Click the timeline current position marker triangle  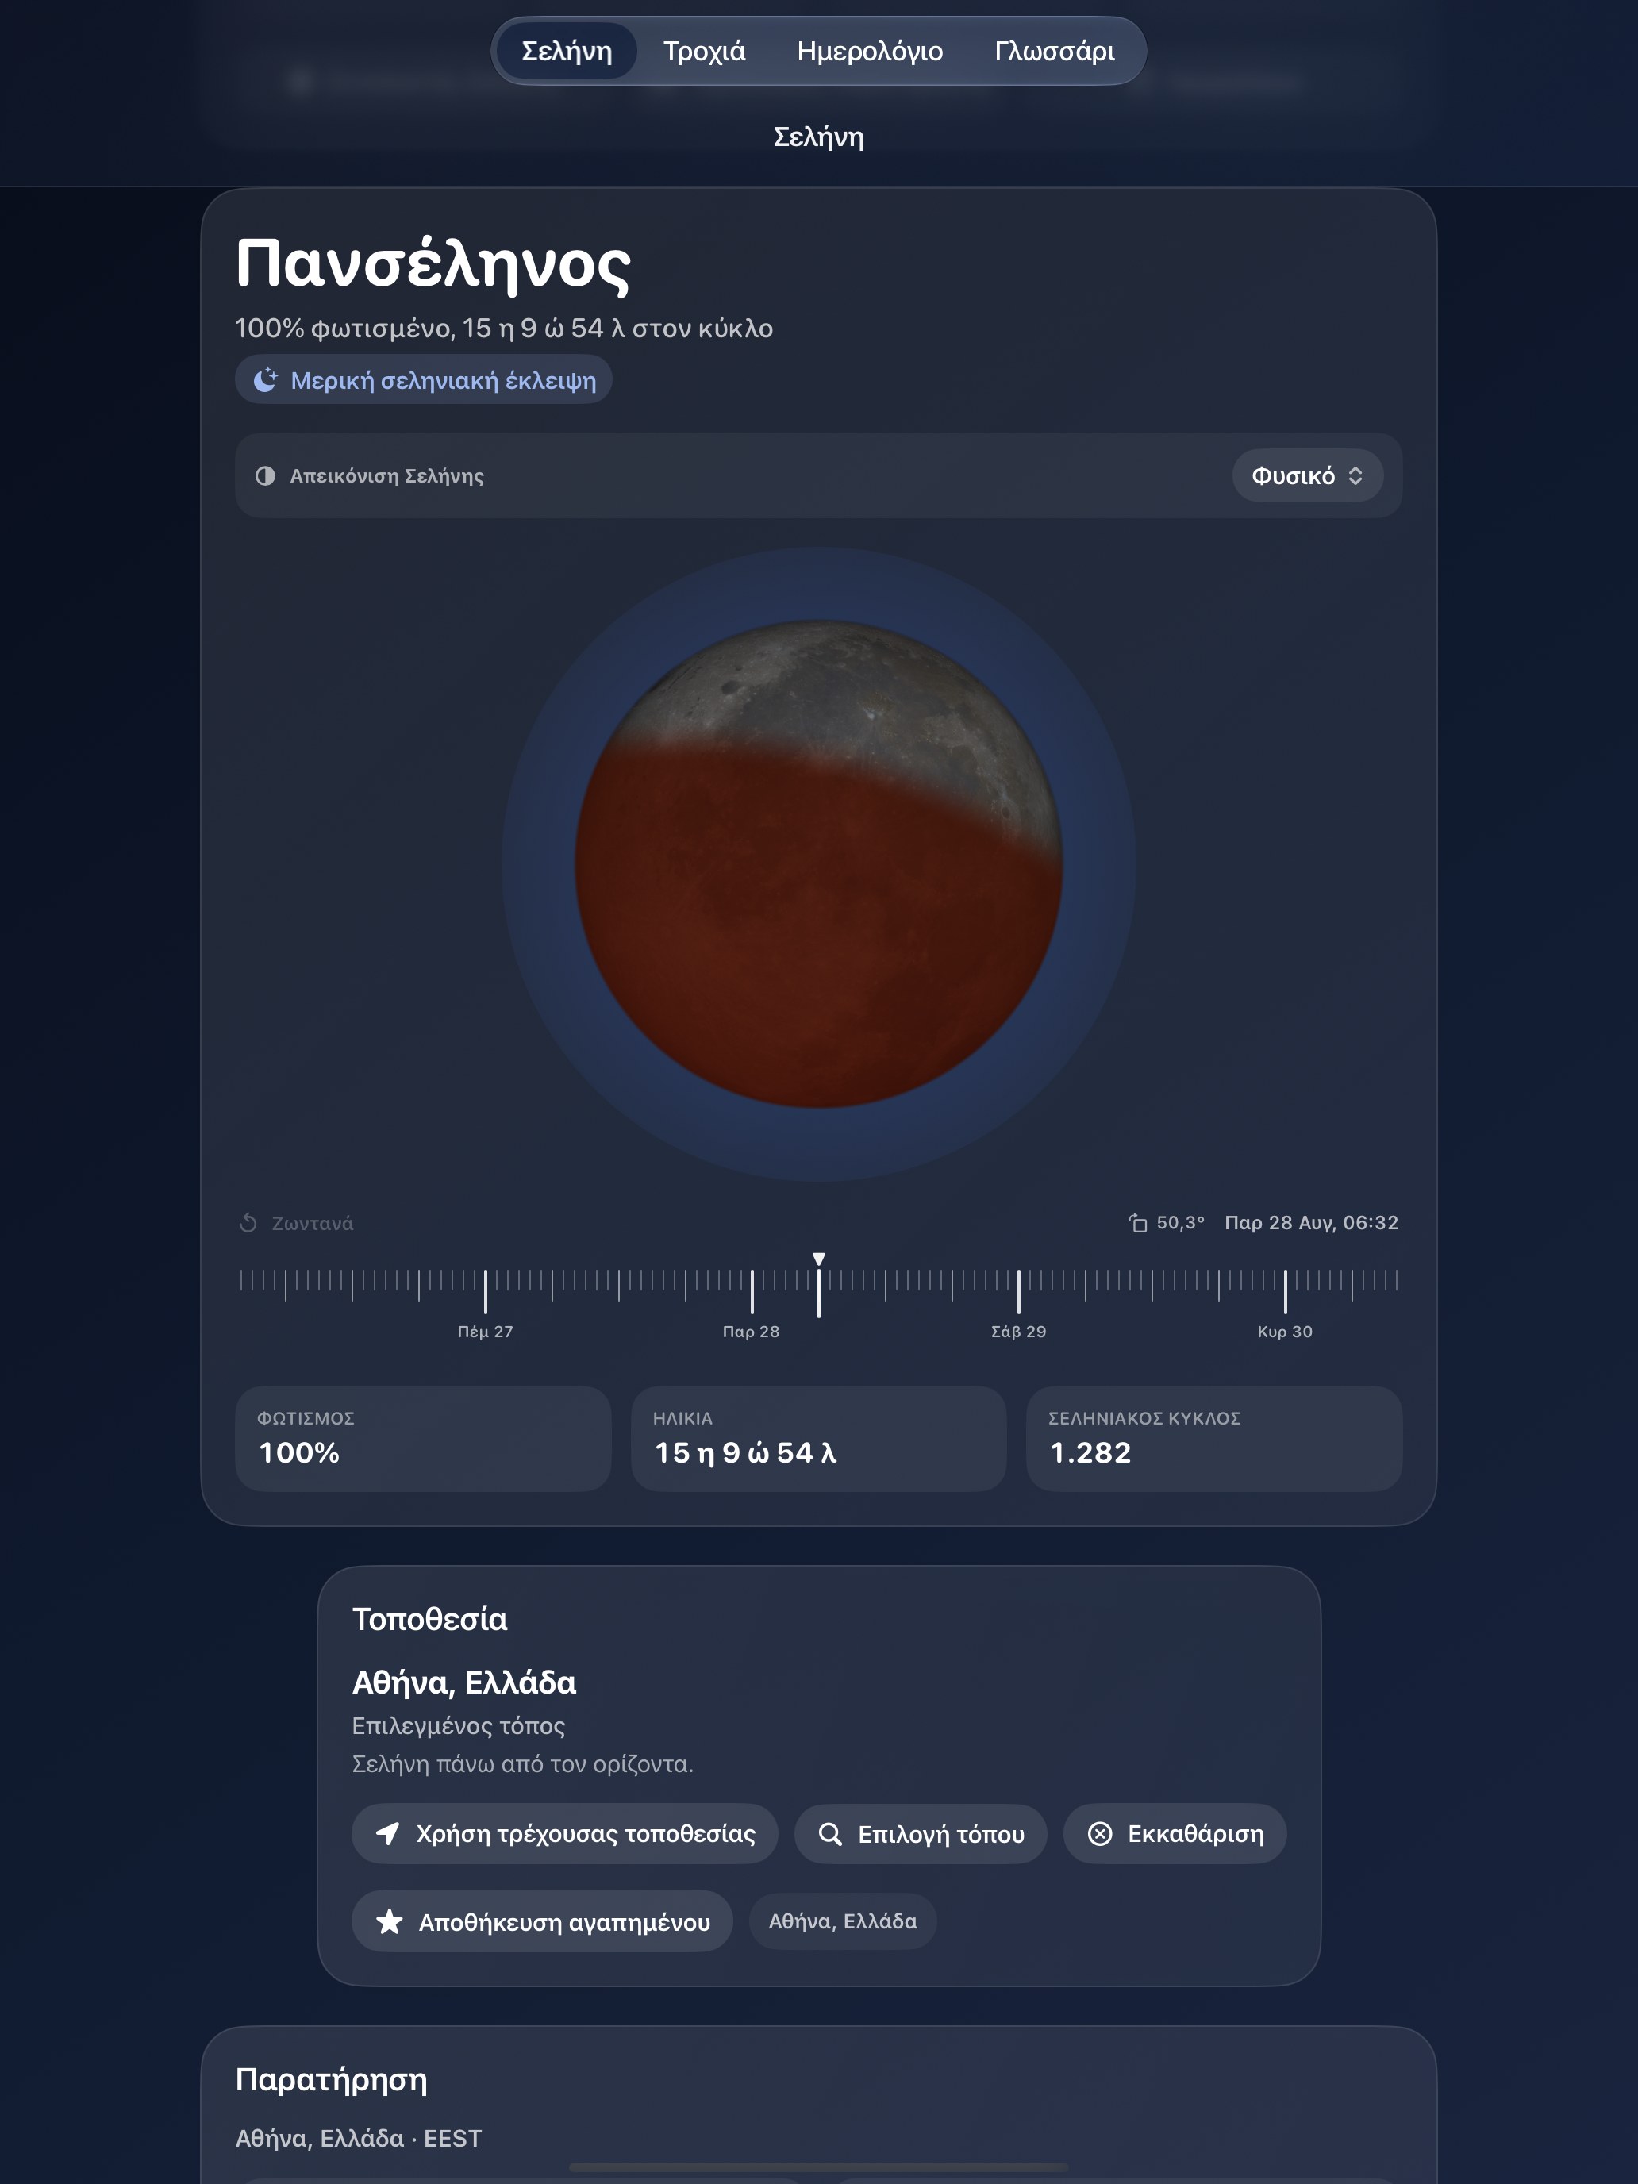coord(818,1259)
